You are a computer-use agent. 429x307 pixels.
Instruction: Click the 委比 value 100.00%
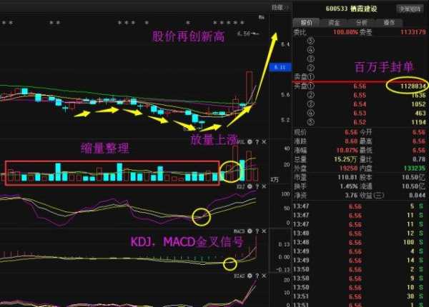coord(345,32)
